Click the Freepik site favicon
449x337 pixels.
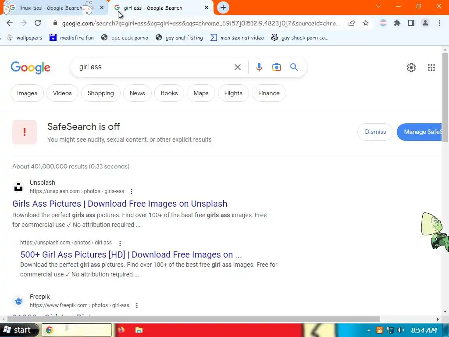point(18,301)
